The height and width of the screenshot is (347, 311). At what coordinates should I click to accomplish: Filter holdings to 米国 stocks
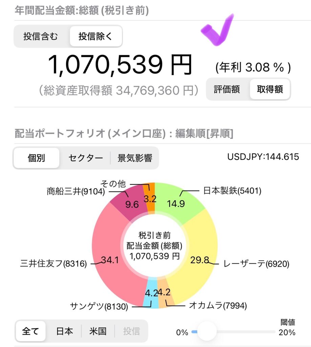coord(98,331)
